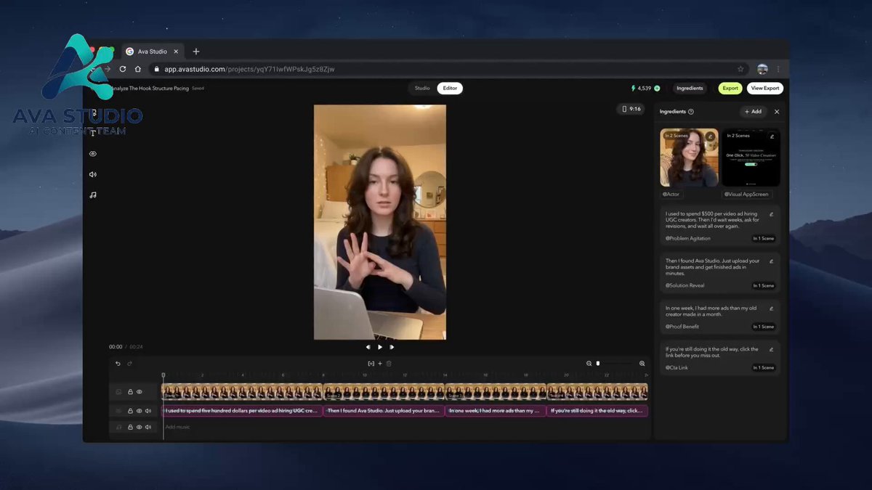Open a new browser tab
Image resolution: width=872 pixels, height=490 pixels.
click(x=196, y=52)
